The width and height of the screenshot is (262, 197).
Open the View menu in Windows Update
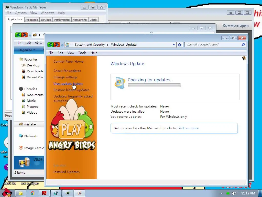(71, 53)
